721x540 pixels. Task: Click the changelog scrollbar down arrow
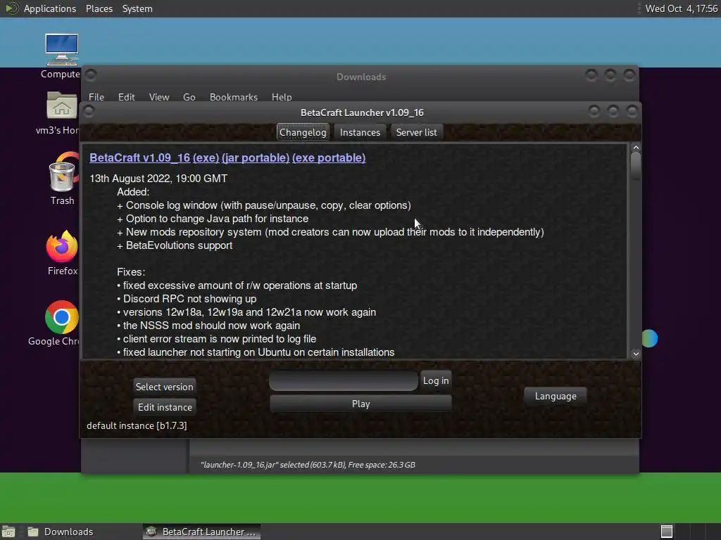[x=636, y=353]
